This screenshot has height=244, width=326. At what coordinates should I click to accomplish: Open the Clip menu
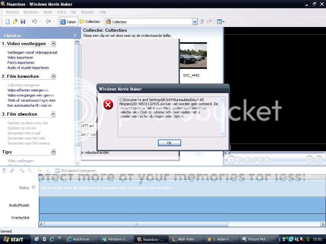pyautogui.click(x=73, y=12)
